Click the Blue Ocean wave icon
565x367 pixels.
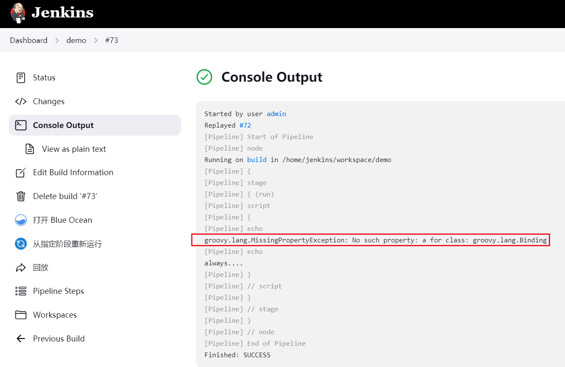tap(20, 220)
